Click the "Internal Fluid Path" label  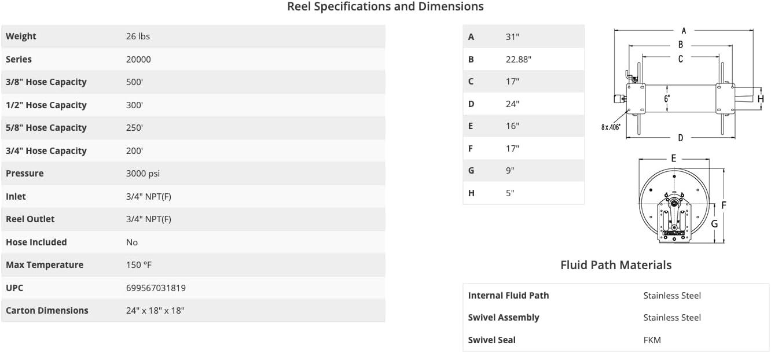(x=508, y=295)
